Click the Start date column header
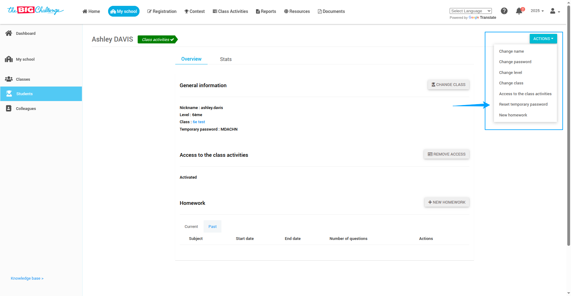The image size is (571, 296). coord(245,239)
